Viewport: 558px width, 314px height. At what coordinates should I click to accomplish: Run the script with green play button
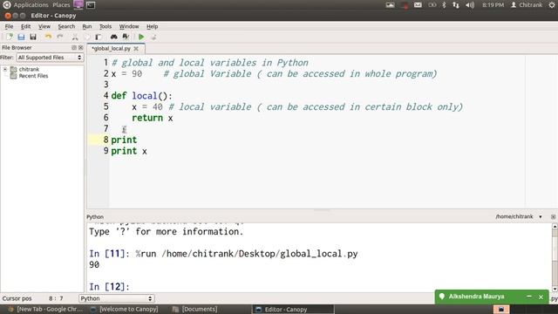point(141,37)
